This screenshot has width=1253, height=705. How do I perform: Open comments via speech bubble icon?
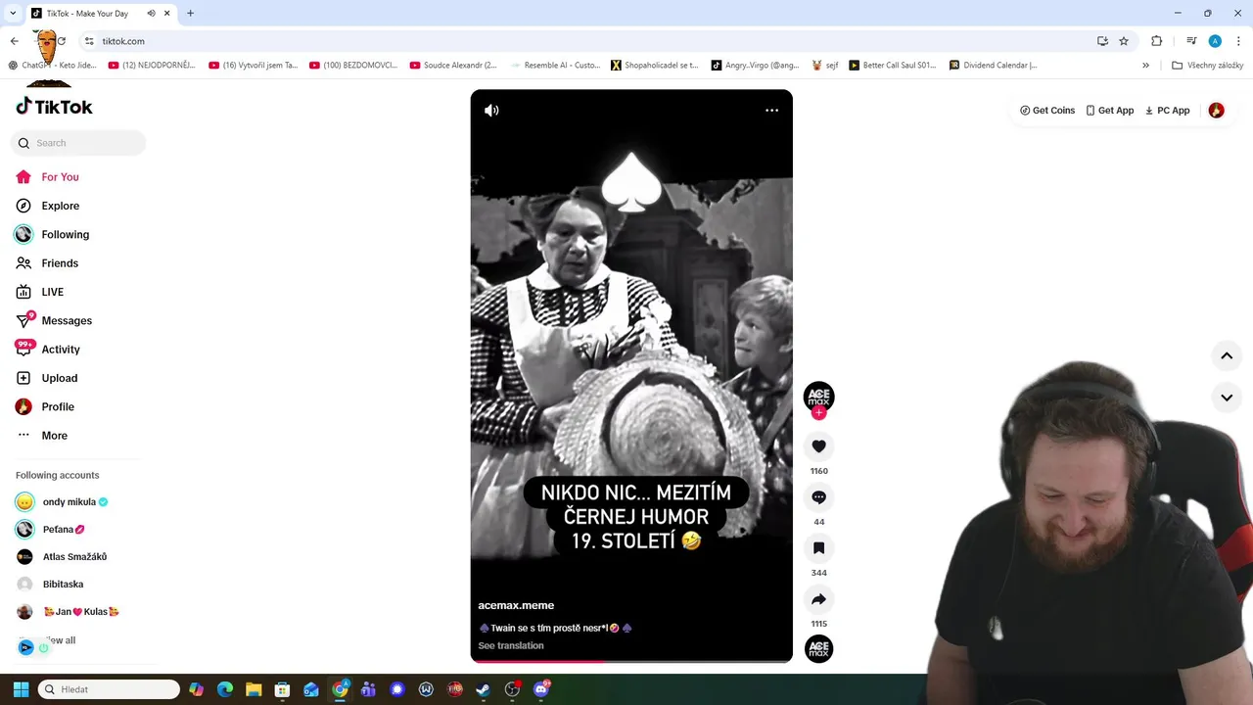[x=819, y=497]
